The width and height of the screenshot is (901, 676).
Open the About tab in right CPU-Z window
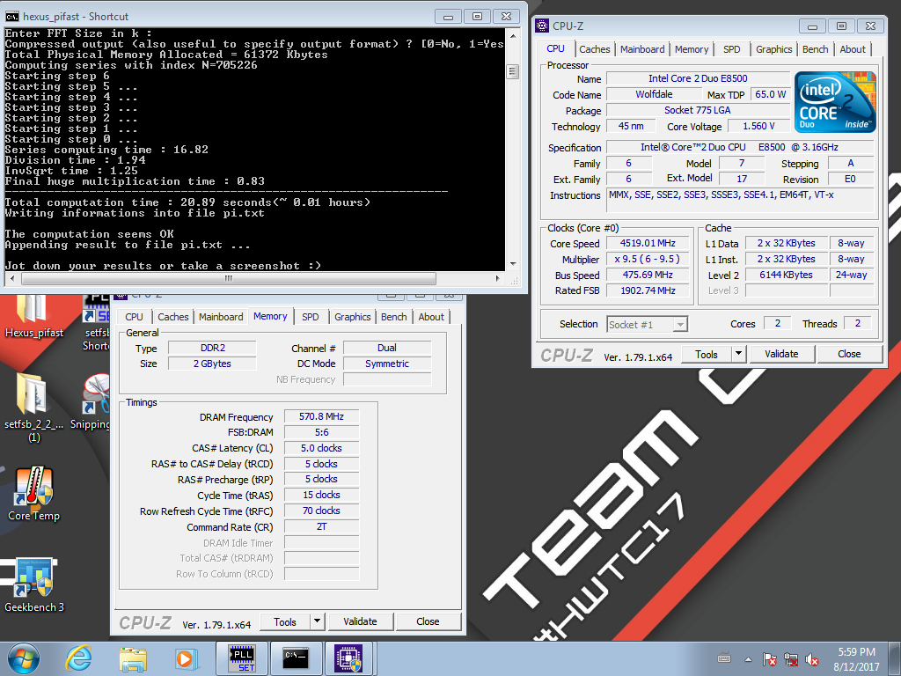coord(852,49)
